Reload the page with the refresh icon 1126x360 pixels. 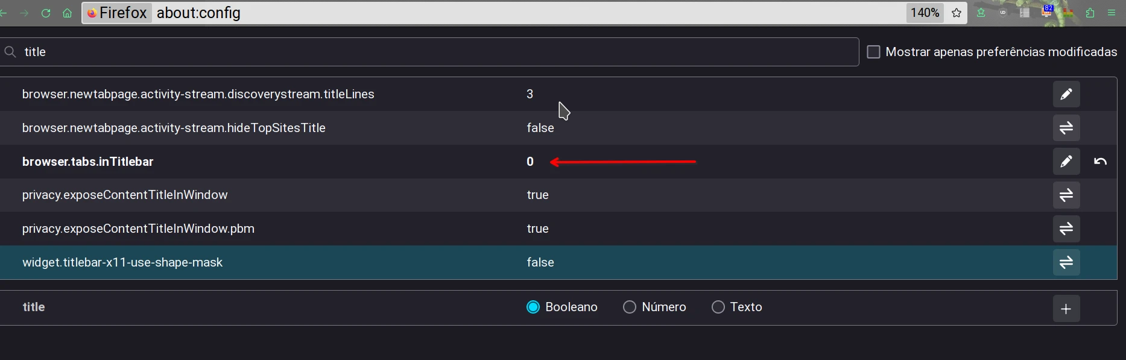pyautogui.click(x=46, y=13)
